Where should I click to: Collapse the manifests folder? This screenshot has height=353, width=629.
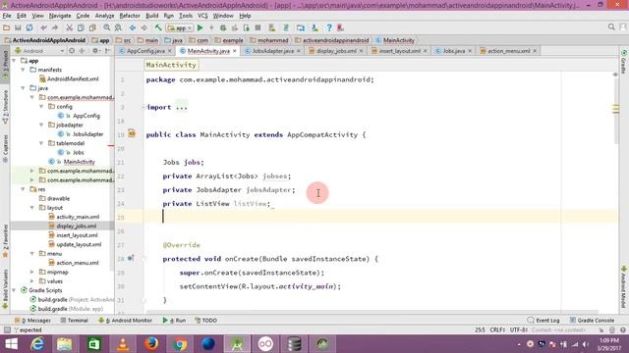point(23,70)
